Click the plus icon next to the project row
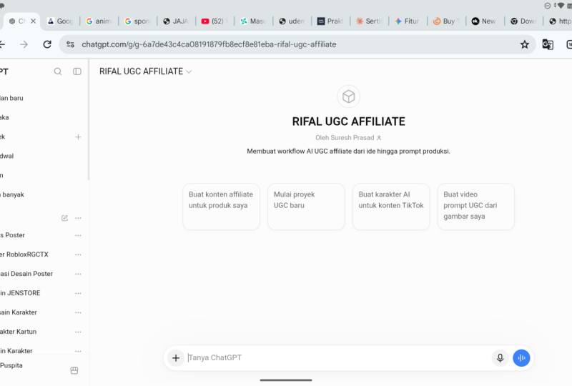 [78, 137]
